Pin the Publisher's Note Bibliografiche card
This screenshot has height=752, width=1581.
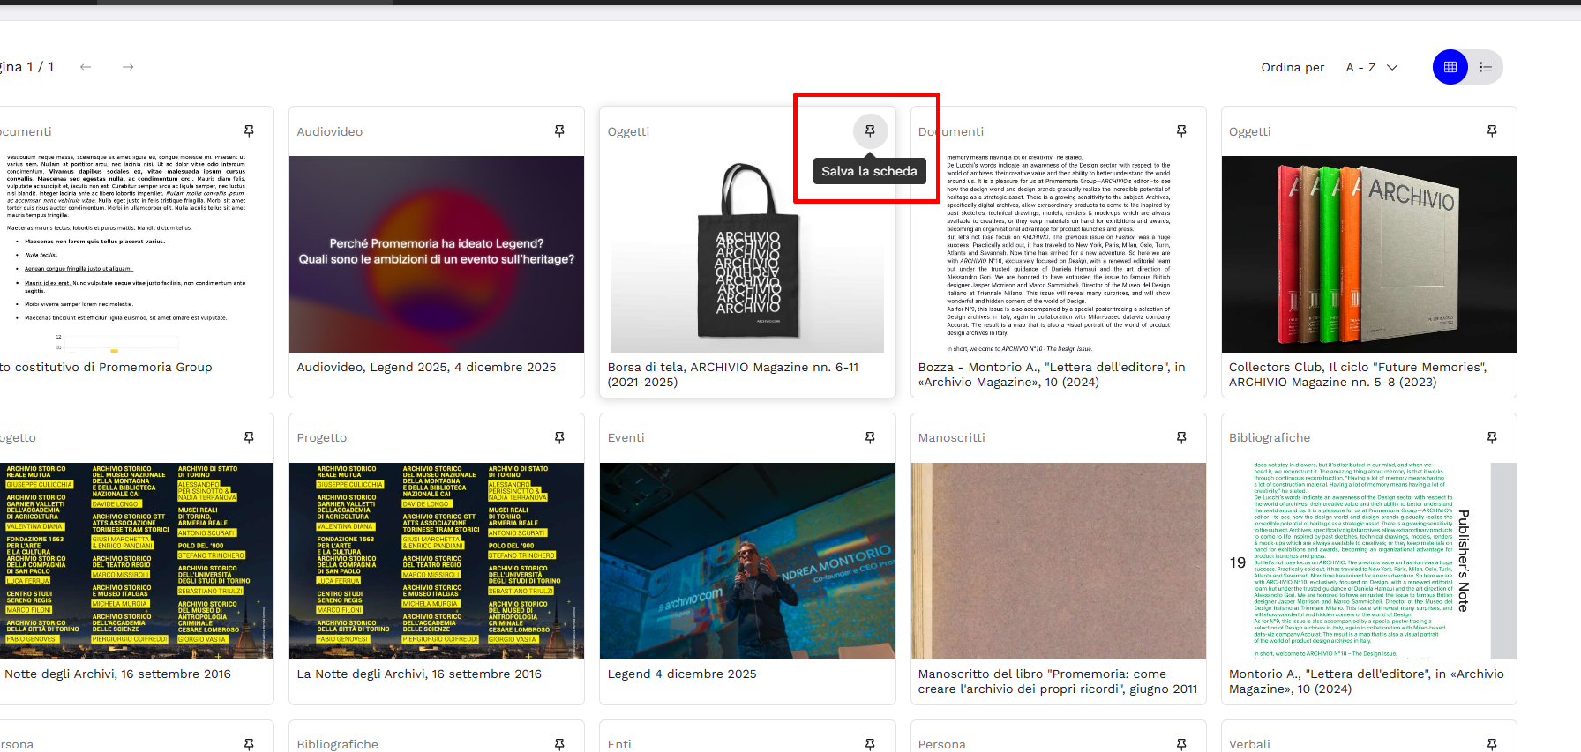point(1492,437)
